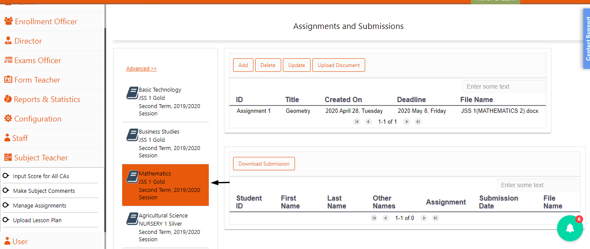This screenshot has width=590, height=249.
Task: Go to next page of submissions table
Action: click(424, 218)
